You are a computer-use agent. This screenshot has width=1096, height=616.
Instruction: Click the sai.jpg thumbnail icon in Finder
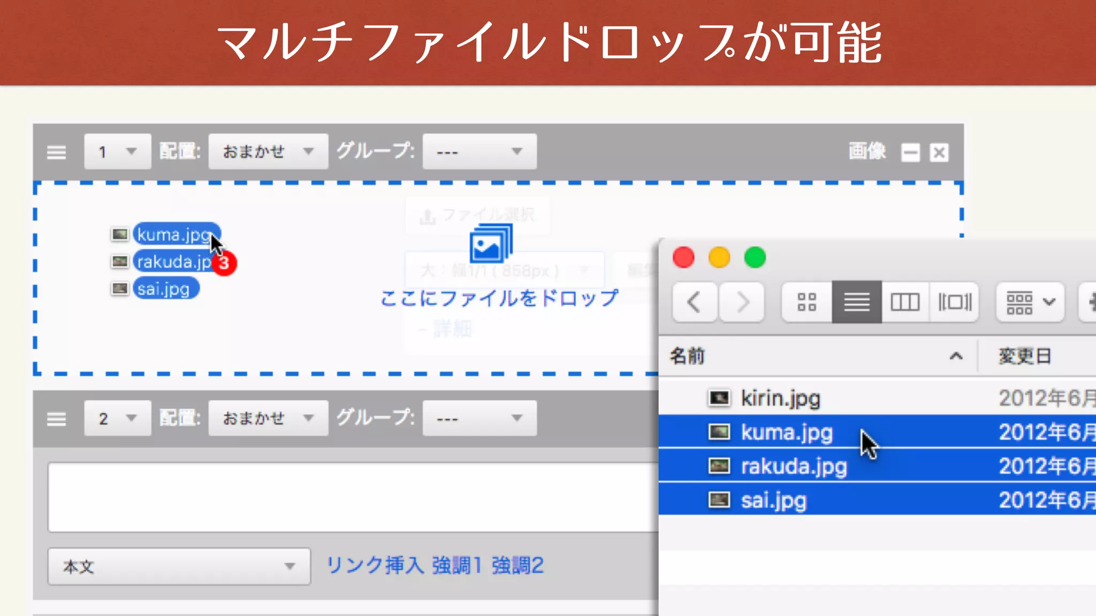[x=719, y=500]
